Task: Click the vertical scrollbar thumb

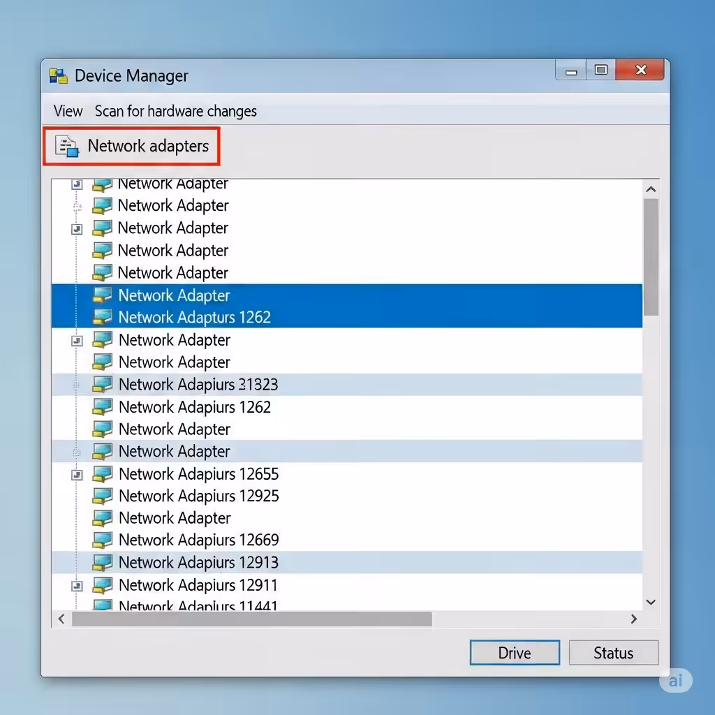Action: [x=651, y=257]
